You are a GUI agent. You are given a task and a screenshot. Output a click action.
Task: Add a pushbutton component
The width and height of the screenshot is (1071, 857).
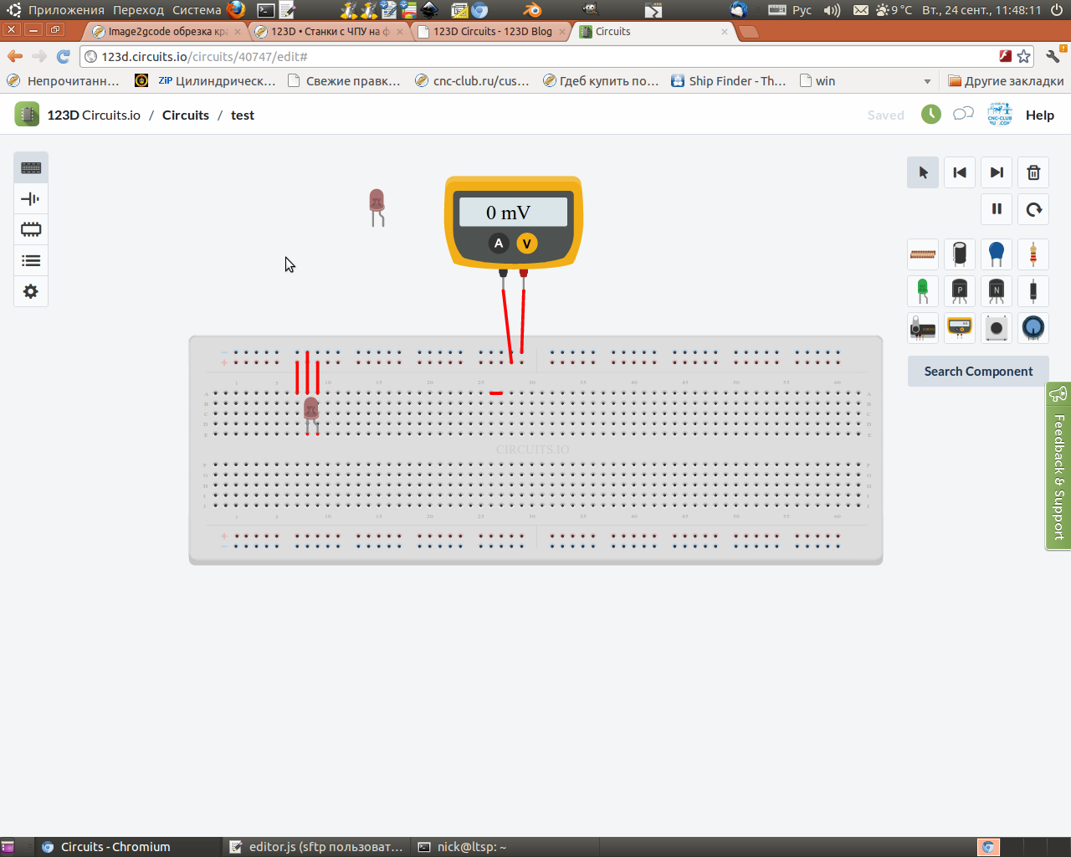click(x=997, y=328)
